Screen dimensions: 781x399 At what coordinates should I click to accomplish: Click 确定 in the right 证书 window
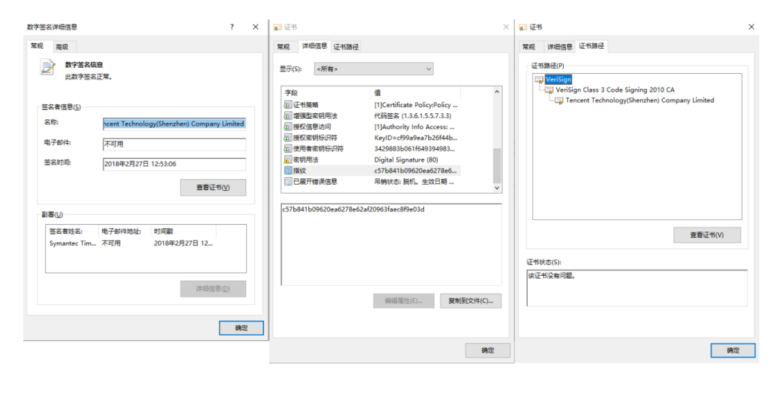tap(733, 350)
